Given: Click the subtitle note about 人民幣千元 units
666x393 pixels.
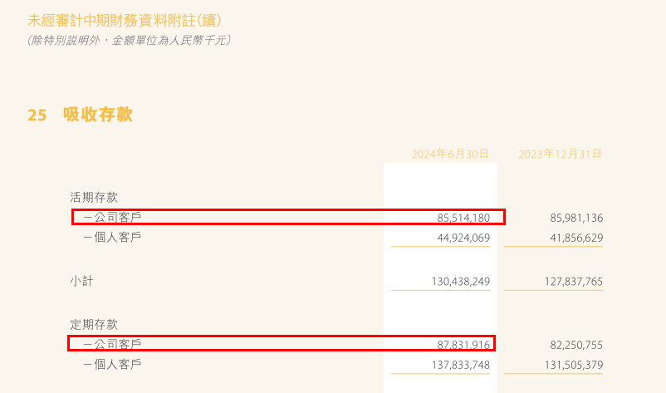Looking at the screenshot, I should click(129, 40).
